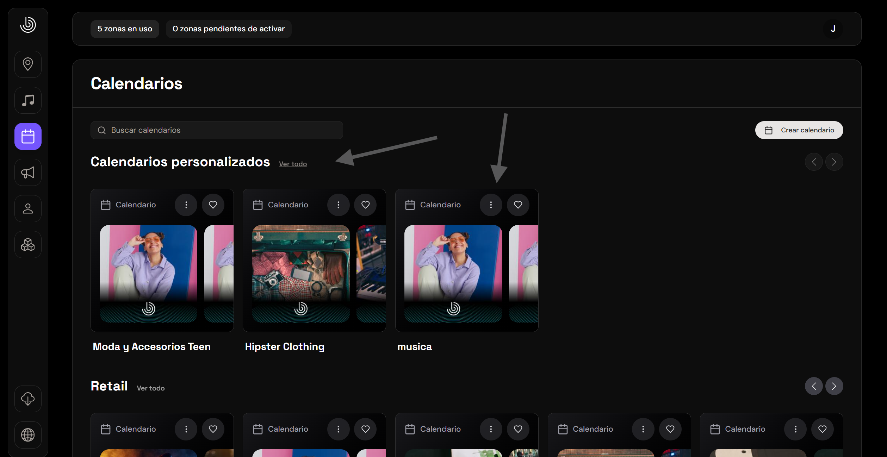The image size is (887, 457).
Task: Select the active Calendarios sidebar tab
Action: click(x=28, y=136)
